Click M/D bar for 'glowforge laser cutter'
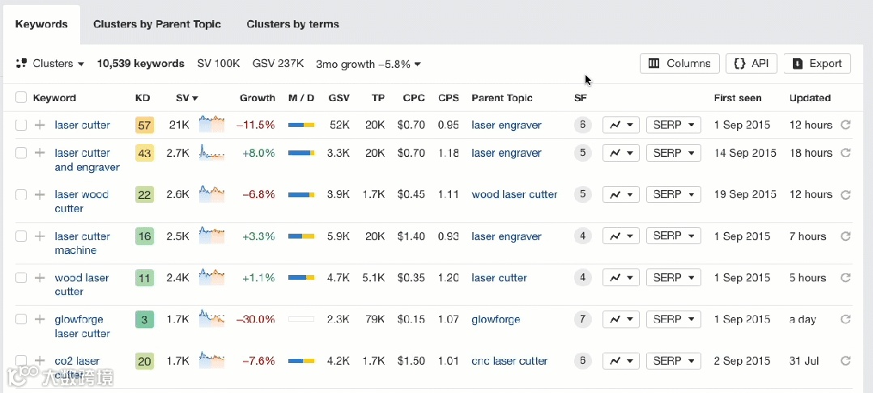Screen dimensions: 873x393 tap(301, 319)
